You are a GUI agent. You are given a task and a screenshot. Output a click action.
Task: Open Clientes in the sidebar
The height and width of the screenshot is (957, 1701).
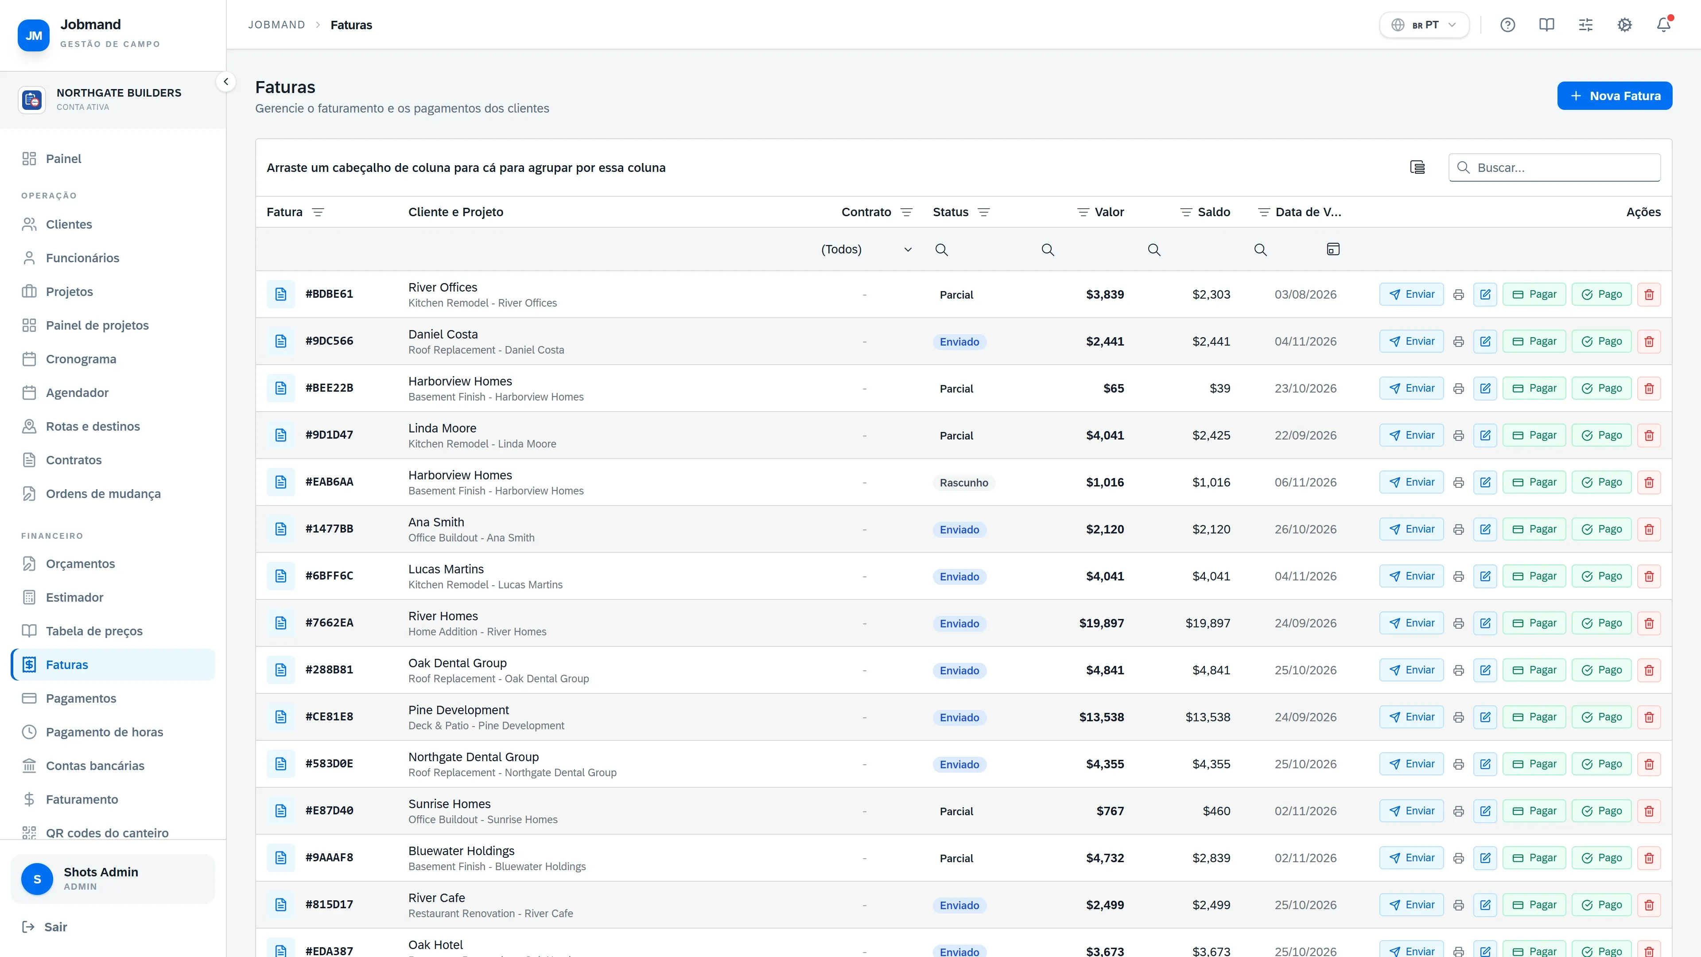[x=113, y=225]
